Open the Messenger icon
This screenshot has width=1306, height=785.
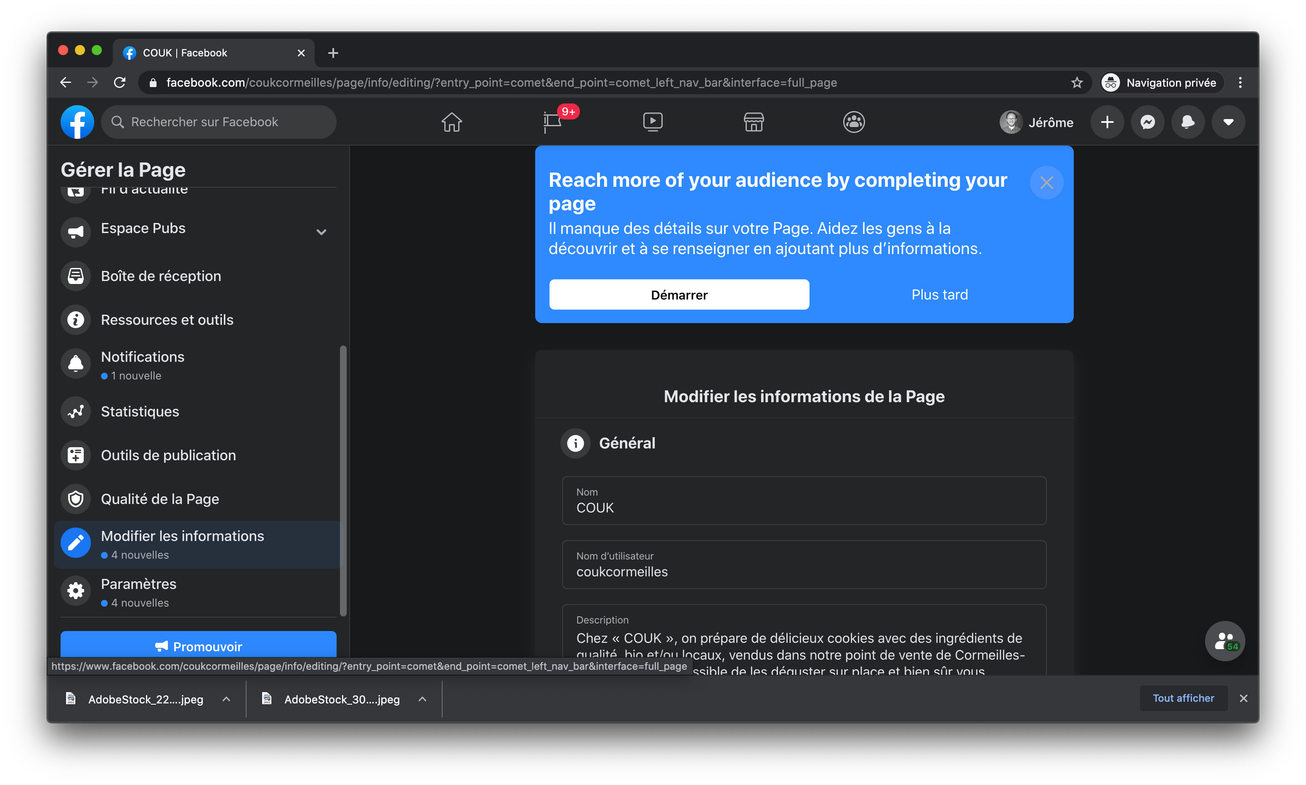(1147, 122)
